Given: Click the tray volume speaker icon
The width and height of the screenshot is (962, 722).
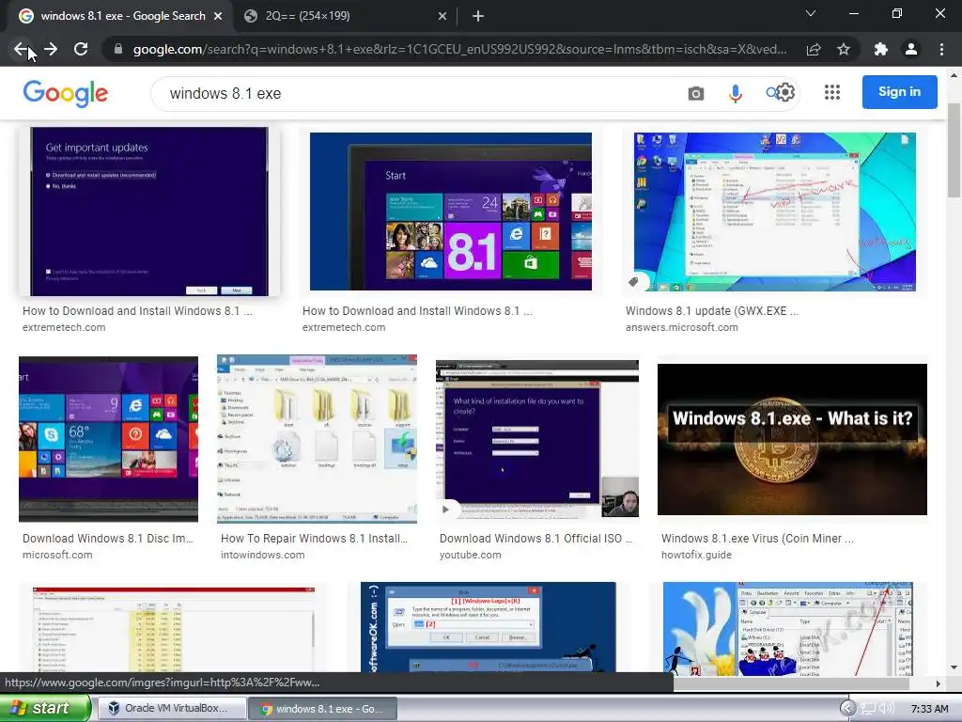Looking at the screenshot, I should [x=886, y=709].
